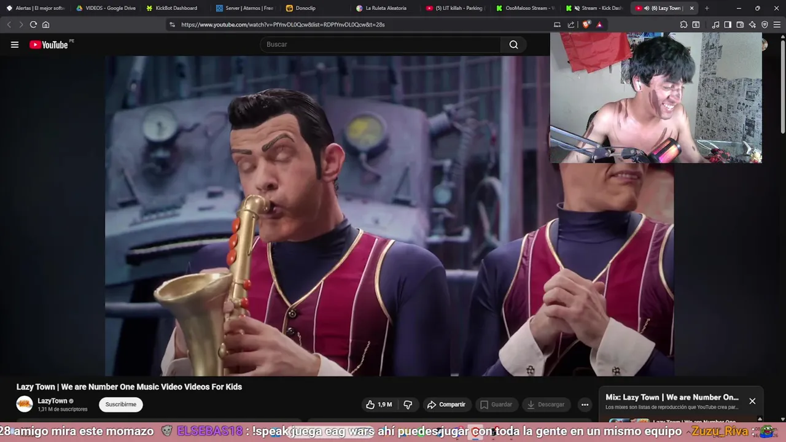Viewport: 786px width, 442px height.
Task: Share the video with Compartir
Action: [446, 405]
